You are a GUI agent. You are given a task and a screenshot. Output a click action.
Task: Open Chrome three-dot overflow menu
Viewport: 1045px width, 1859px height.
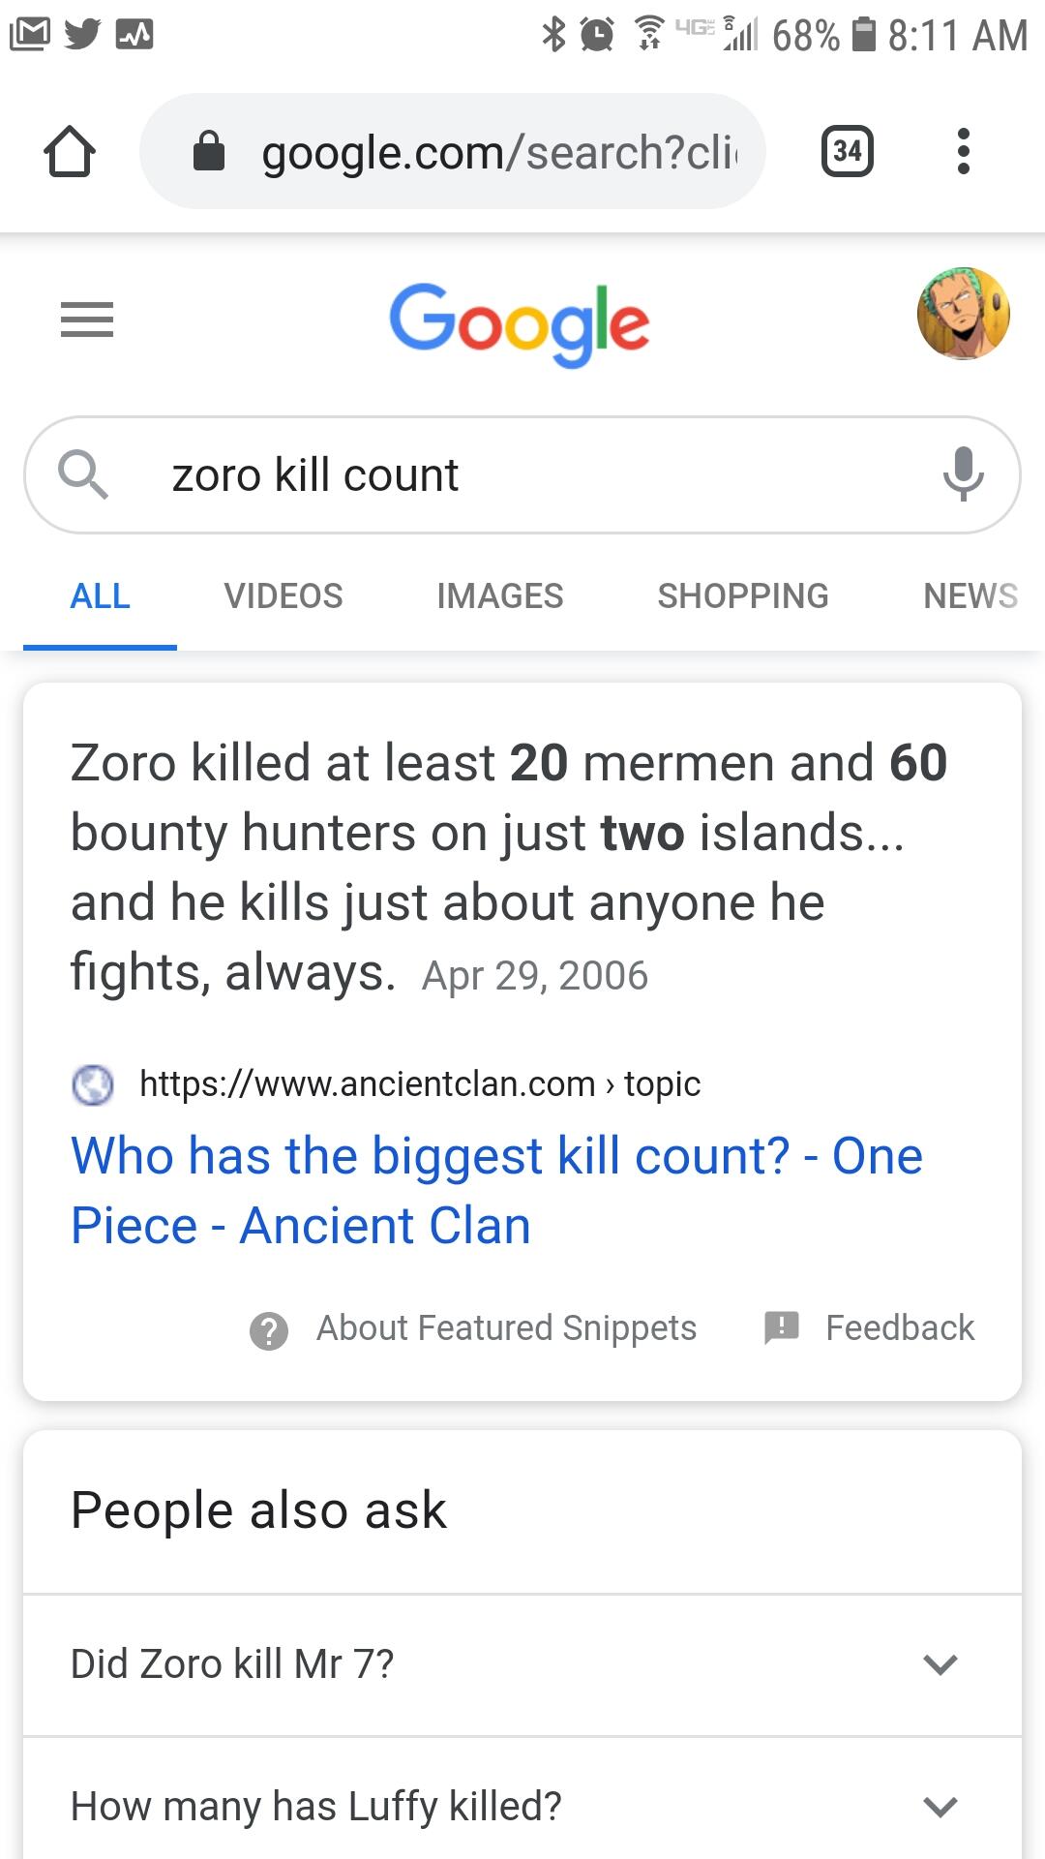(x=963, y=151)
